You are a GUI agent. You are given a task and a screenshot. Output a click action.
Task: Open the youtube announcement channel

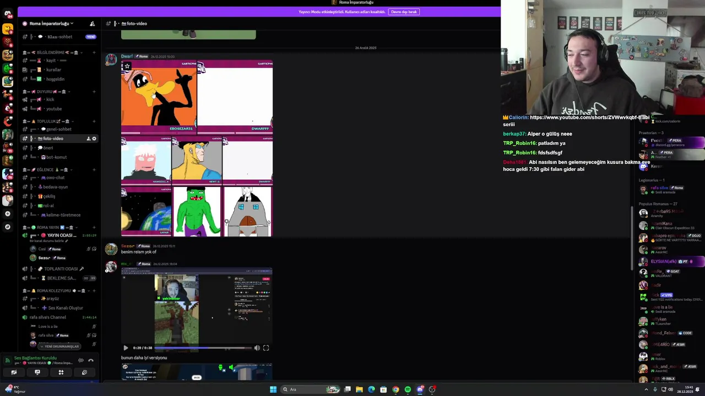59,109
